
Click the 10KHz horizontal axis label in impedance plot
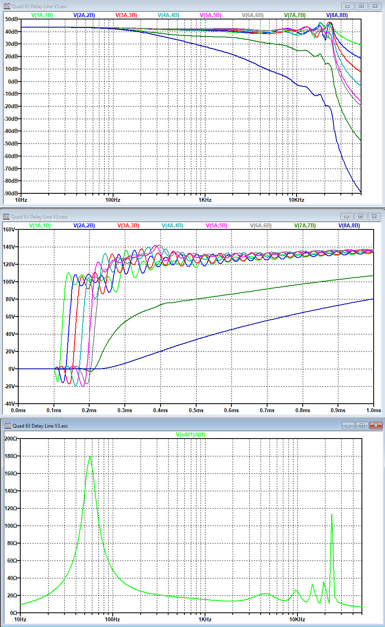point(297,619)
